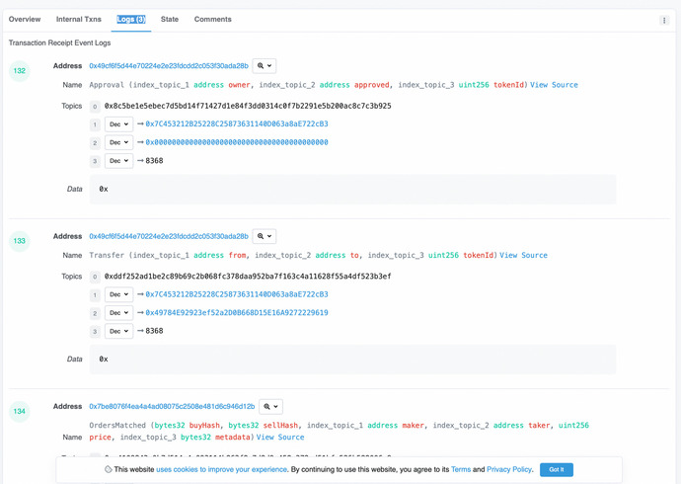The image size is (681, 484).
Task: Open the Privacy Policy link
Action: point(508,469)
